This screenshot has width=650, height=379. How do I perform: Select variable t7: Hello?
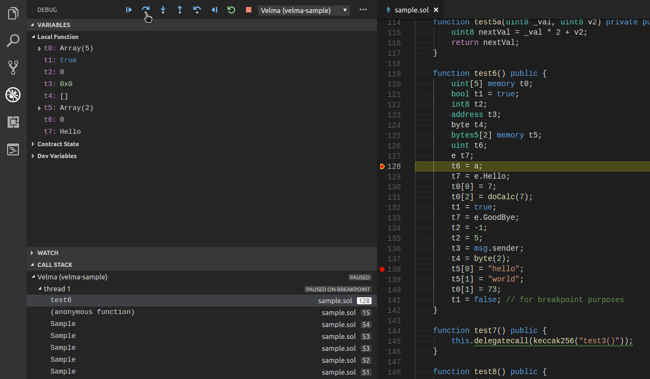201,132
